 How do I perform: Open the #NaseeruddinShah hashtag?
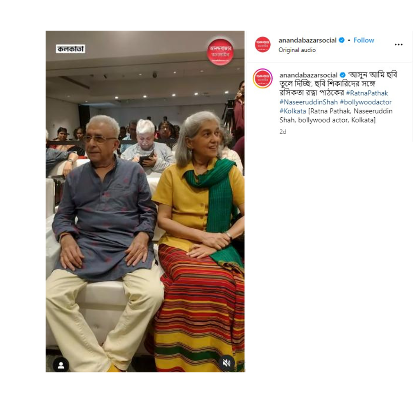308,102
